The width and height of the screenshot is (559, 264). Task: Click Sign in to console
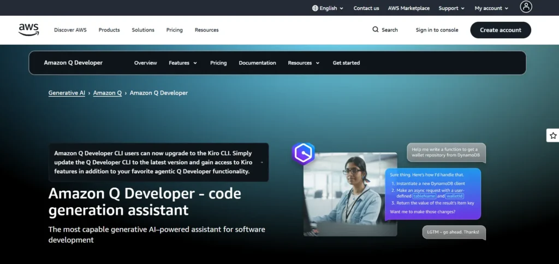437,30
